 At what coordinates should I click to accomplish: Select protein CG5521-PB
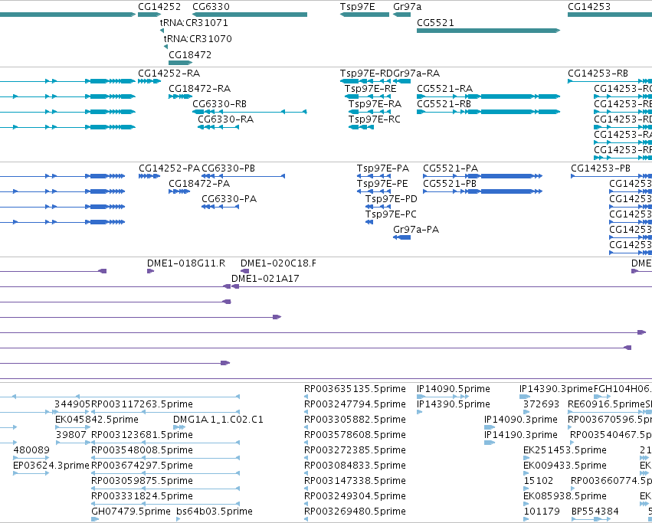point(450,184)
